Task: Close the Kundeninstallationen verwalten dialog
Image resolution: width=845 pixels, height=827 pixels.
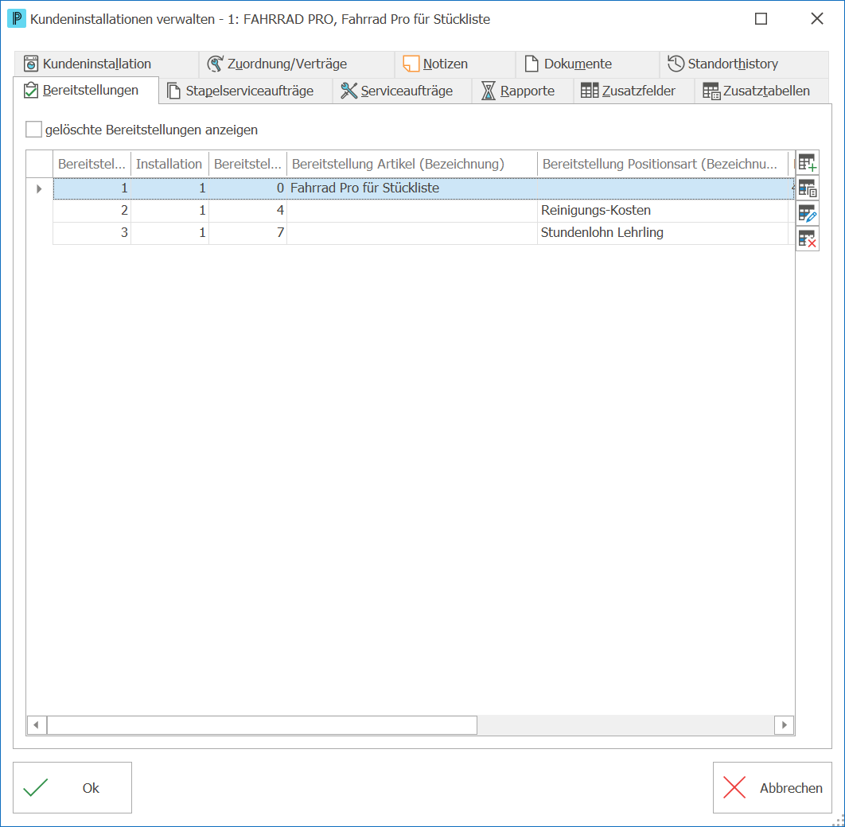Action: click(817, 19)
